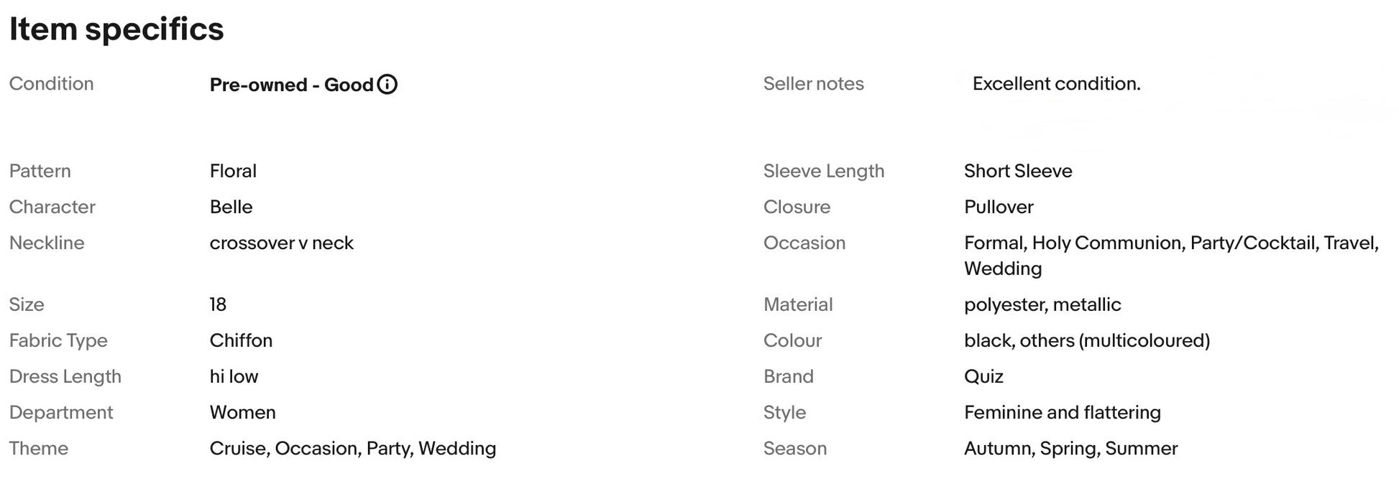
Task: Select the crossover v neck value
Action: [281, 243]
